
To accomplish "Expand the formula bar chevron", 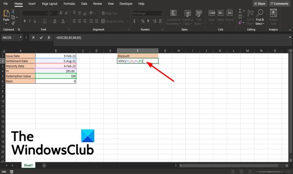I will pos(290,37).
